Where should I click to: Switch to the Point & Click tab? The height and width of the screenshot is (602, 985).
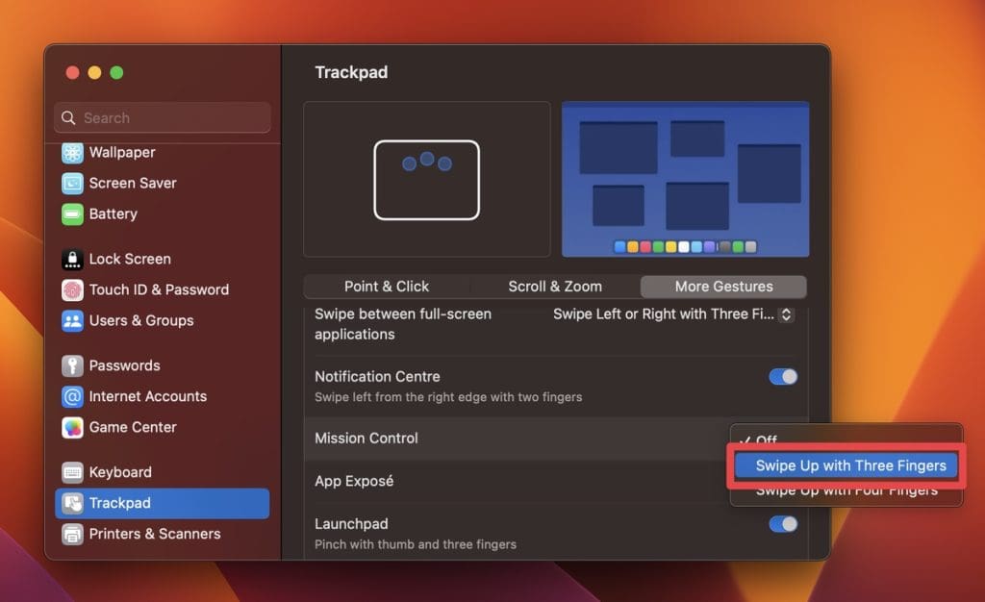point(387,287)
